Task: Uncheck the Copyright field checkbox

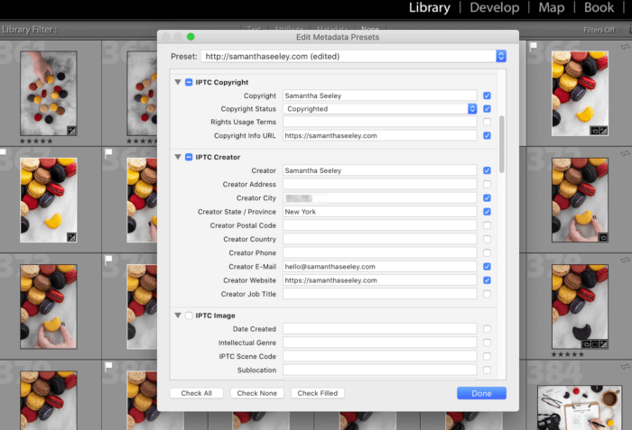Action: pyautogui.click(x=487, y=96)
